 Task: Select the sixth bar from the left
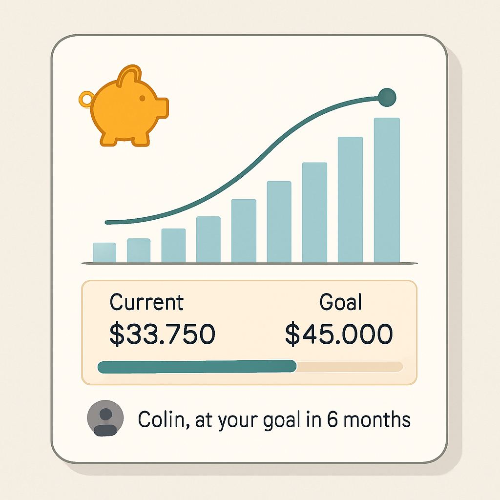click(279, 222)
